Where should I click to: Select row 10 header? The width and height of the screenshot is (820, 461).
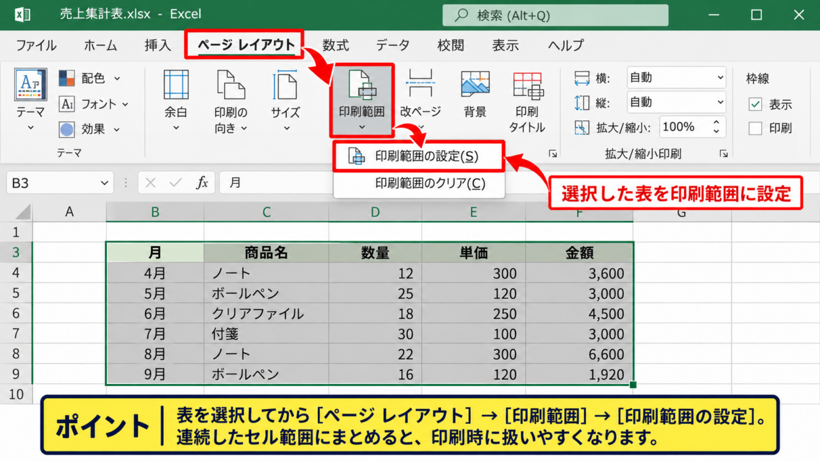point(16,394)
